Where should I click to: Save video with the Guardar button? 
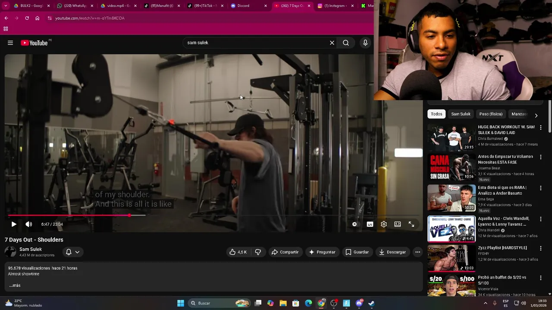[357, 252]
